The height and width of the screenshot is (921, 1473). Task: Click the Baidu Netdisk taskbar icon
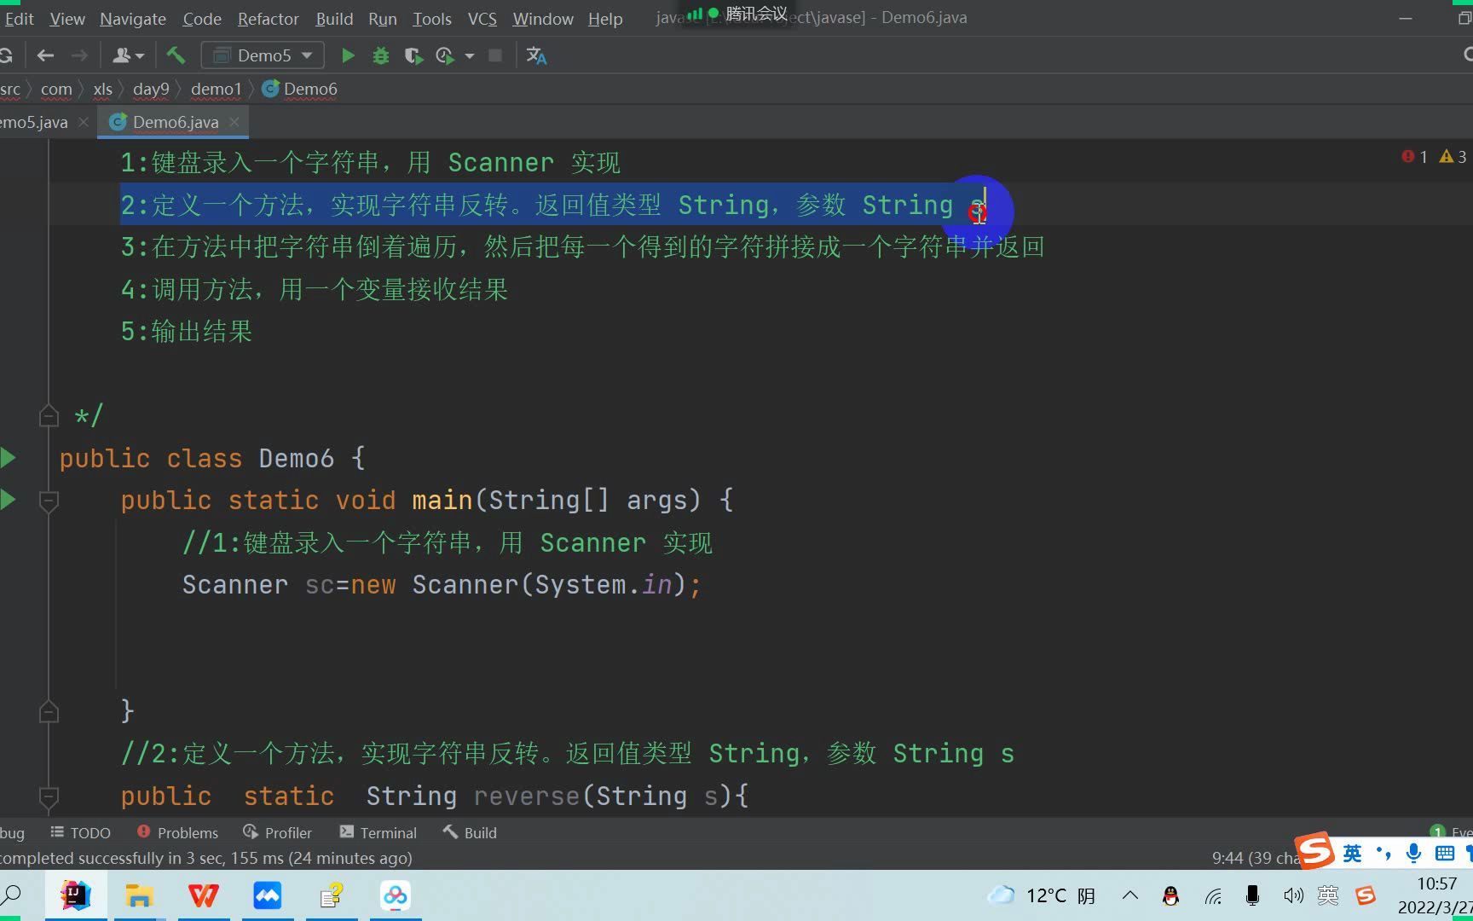[x=396, y=895]
